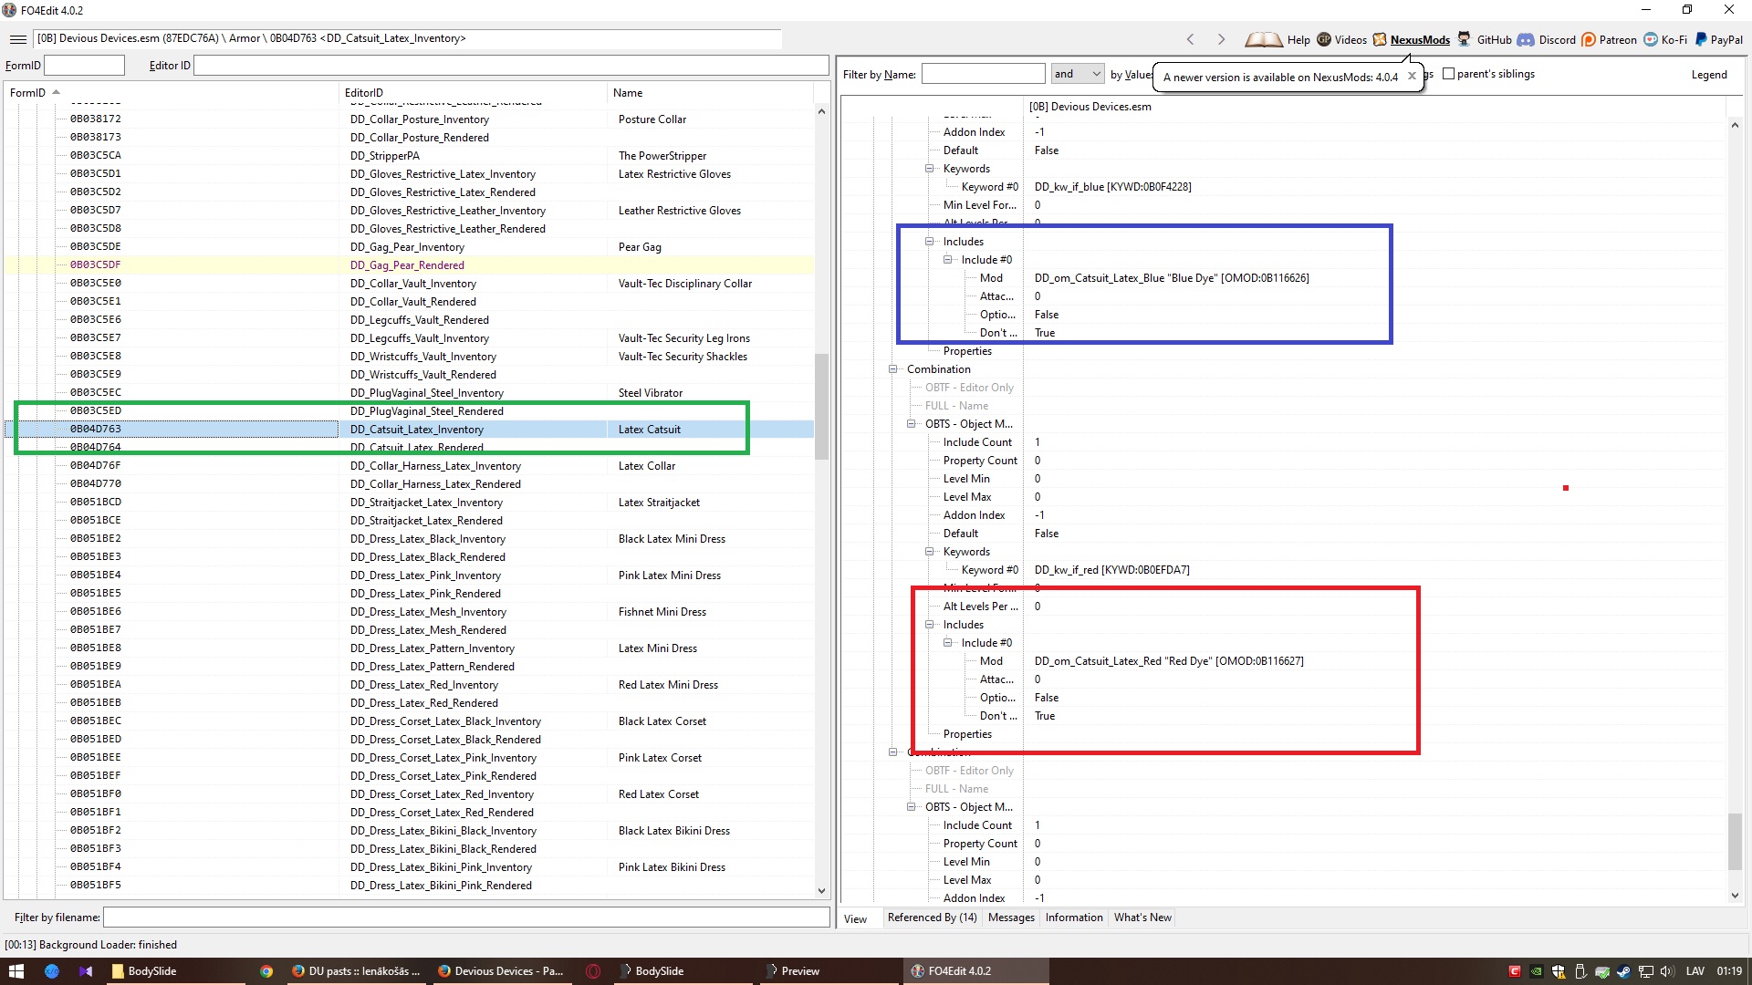This screenshot has width=1752, height=985.
Task: Select the DD_StripperPA record
Action: pyautogui.click(x=409, y=156)
